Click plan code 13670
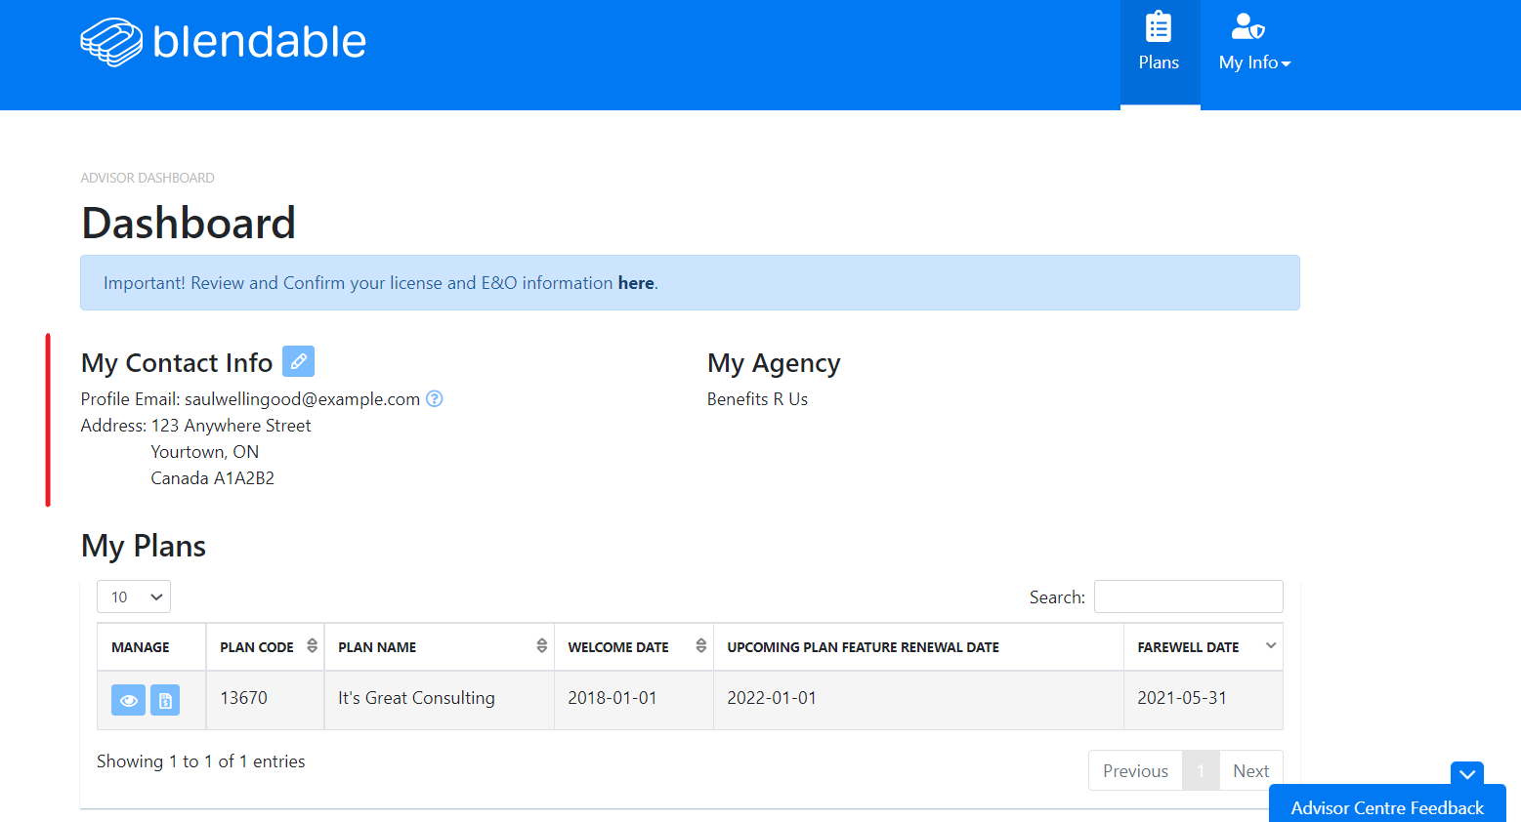The image size is (1521, 822). click(243, 698)
